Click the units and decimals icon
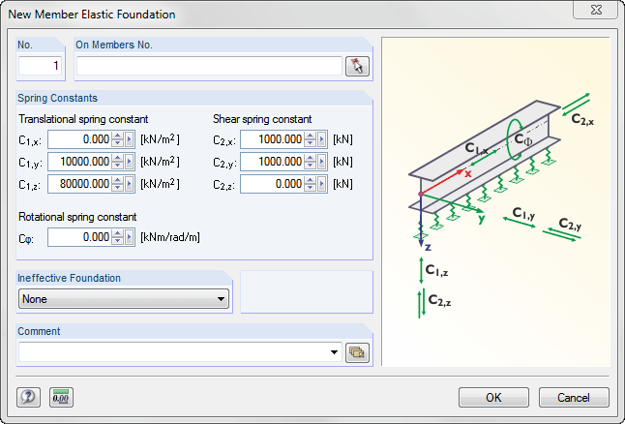 62,397
